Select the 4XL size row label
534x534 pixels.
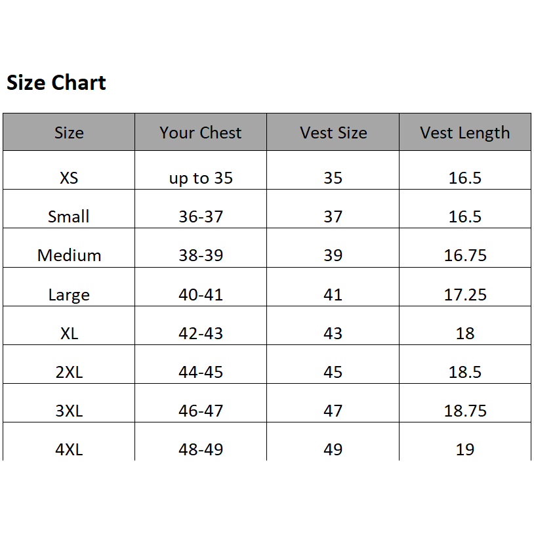[x=69, y=449]
